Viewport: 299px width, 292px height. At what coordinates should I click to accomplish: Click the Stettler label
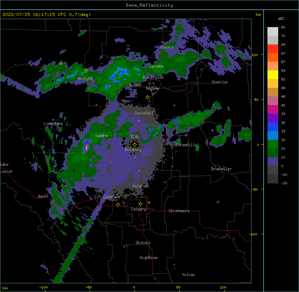pos(220,82)
